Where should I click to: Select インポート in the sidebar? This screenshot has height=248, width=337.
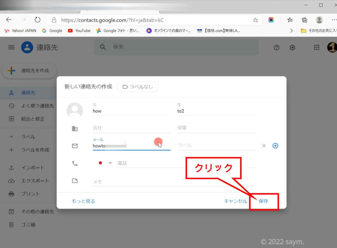(x=33, y=168)
